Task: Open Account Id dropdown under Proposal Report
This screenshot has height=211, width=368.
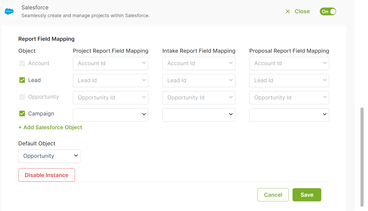Action: 289,63
